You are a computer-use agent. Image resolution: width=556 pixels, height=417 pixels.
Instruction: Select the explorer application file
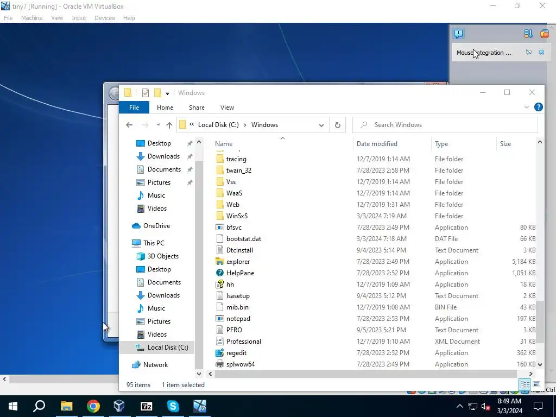(x=238, y=262)
